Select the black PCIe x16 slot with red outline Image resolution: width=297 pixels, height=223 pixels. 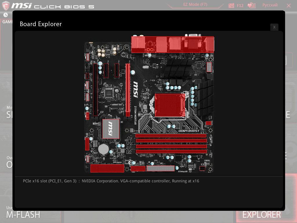[x=95, y=90]
